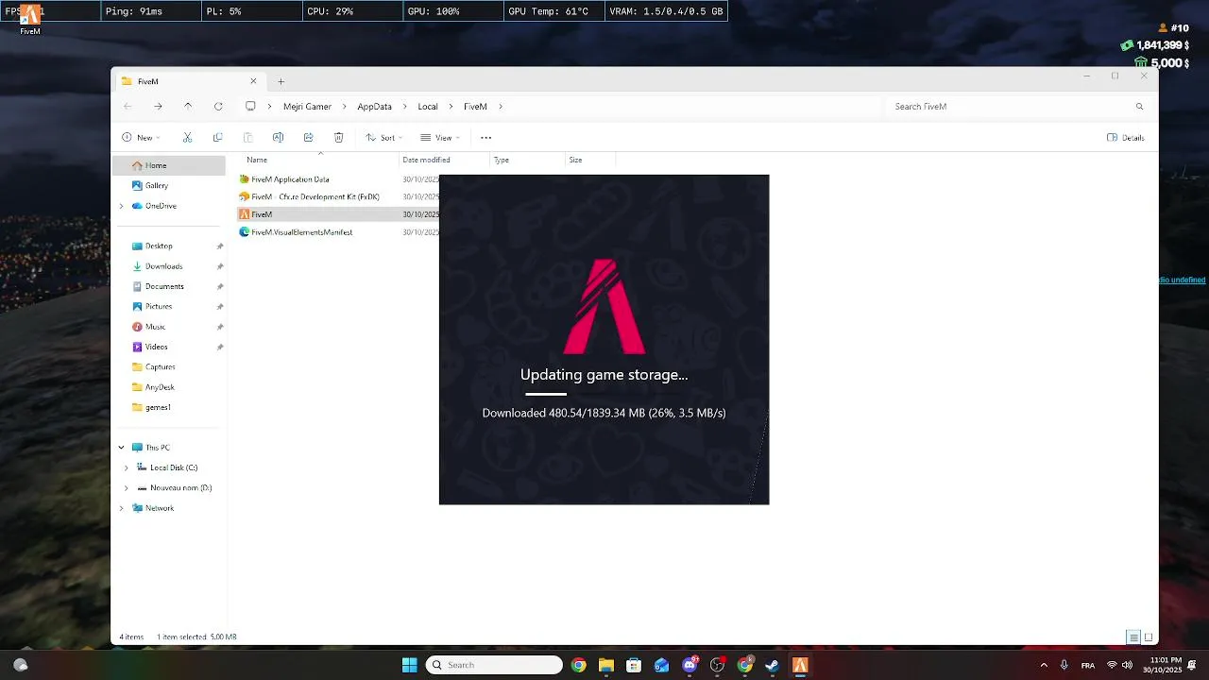Open File Explorer from the taskbar
This screenshot has width=1209, height=680.
point(605,665)
